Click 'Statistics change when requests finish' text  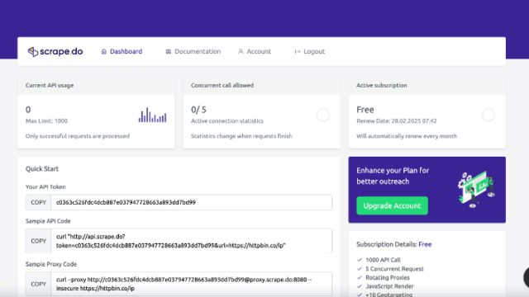coord(241,136)
